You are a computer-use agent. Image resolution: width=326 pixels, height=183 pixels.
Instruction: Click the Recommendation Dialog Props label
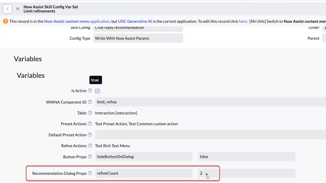pos(59,173)
